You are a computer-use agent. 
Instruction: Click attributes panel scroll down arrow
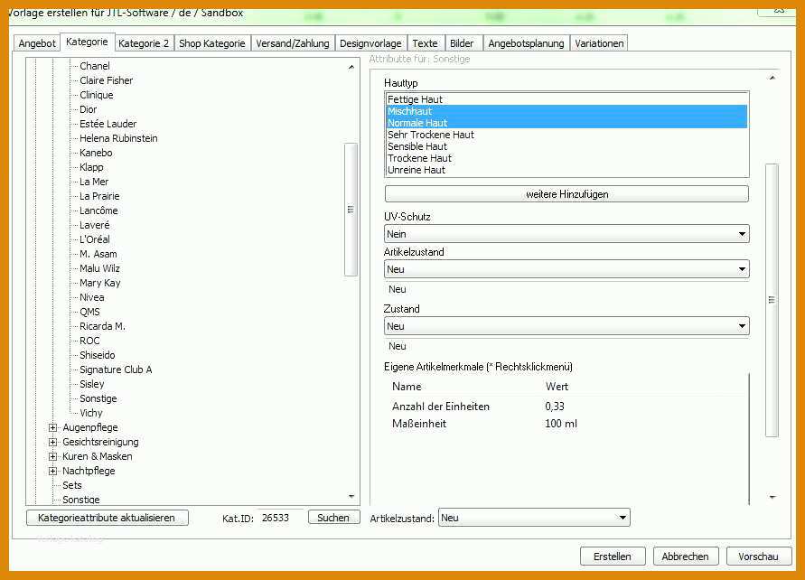pos(772,497)
